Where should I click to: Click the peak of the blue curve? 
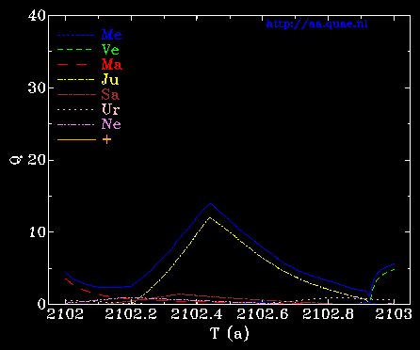[x=210, y=203]
